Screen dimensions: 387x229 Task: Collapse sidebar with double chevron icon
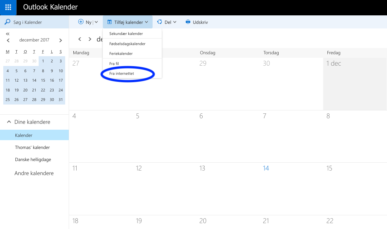(8, 34)
